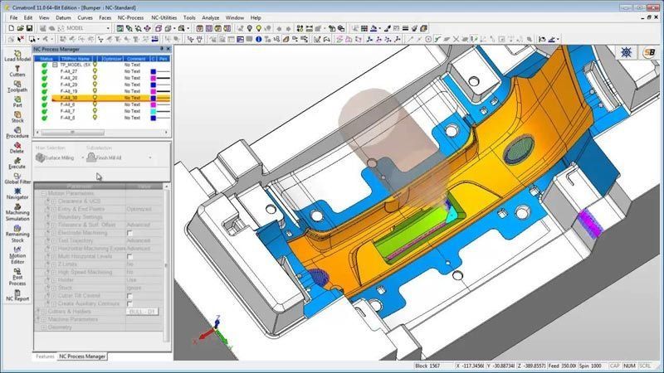This screenshot has height=373, width=664.
Task: Click the Toolpath icon in sidebar
Action: coord(17,85)
